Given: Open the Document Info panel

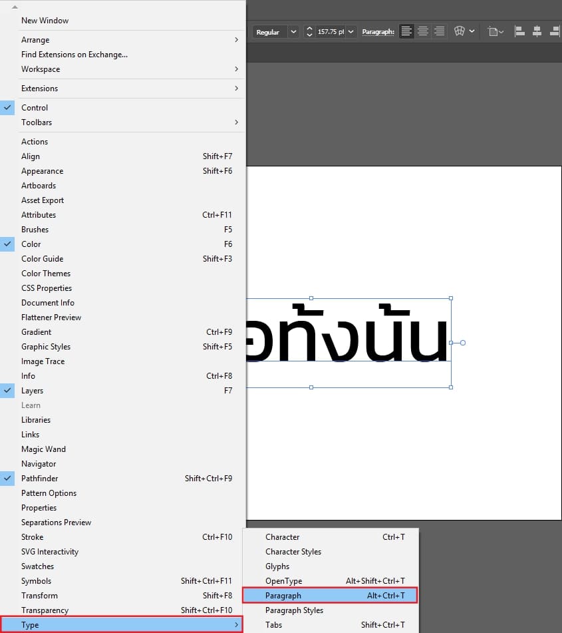Looking at the screenshot, I should coord(122,303).
